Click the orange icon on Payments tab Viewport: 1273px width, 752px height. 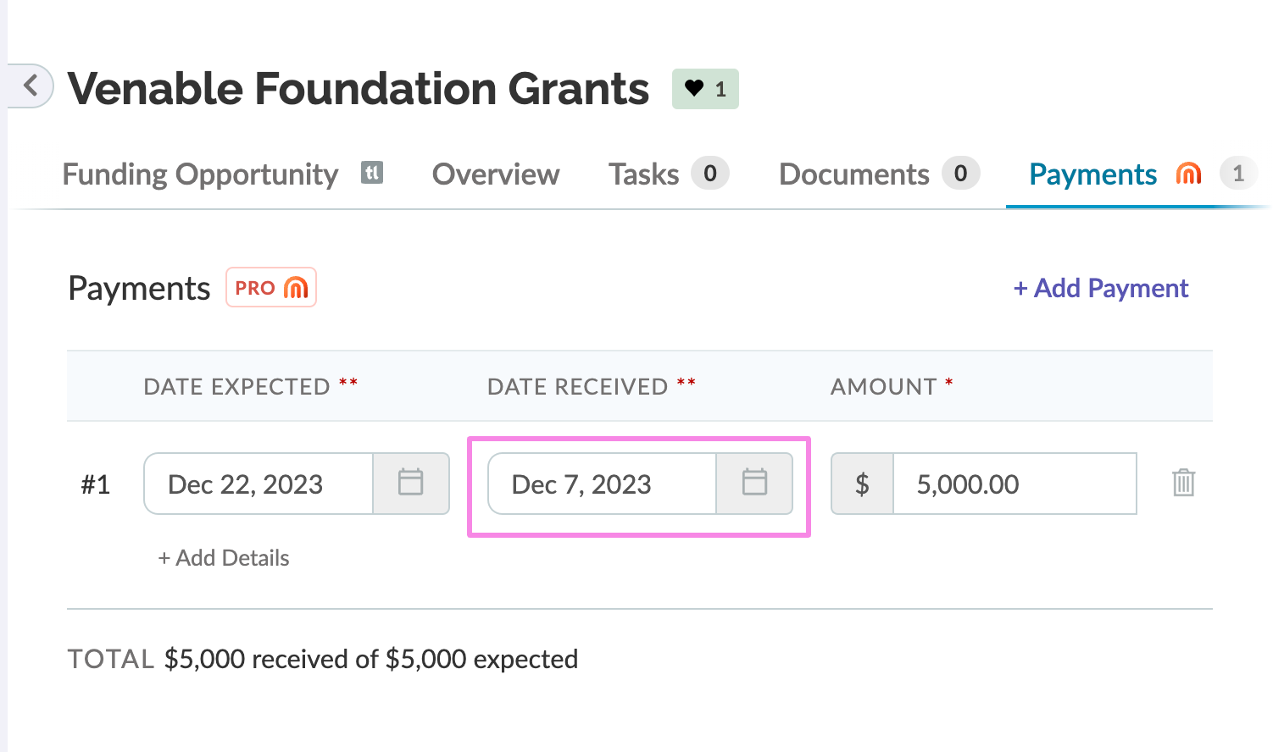(x=1189, y=174)
